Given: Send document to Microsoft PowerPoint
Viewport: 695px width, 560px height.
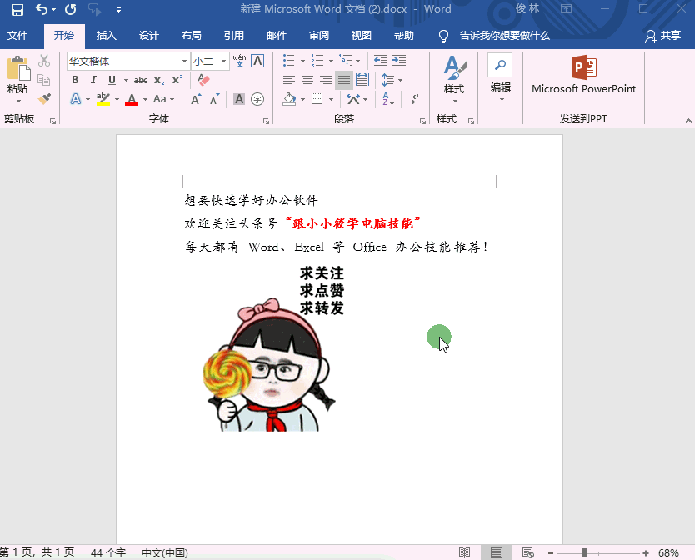Looking at the screenshot, I should [583, 75].
